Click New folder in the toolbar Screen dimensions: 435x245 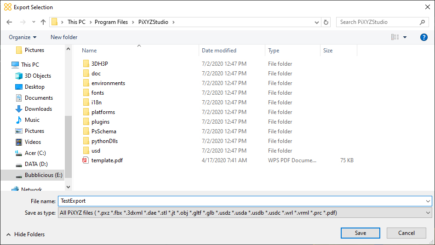[64, 37]
